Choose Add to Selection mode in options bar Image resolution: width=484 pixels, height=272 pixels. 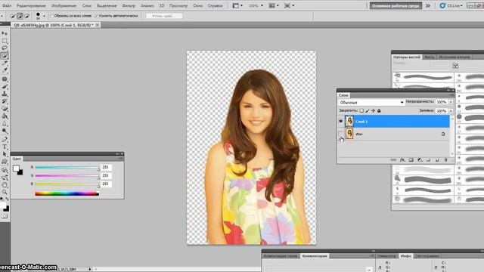click(20, 16)
